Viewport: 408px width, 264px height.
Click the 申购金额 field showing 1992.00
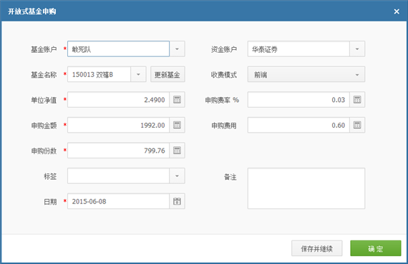pyautogui.click(x=118, y=125)
